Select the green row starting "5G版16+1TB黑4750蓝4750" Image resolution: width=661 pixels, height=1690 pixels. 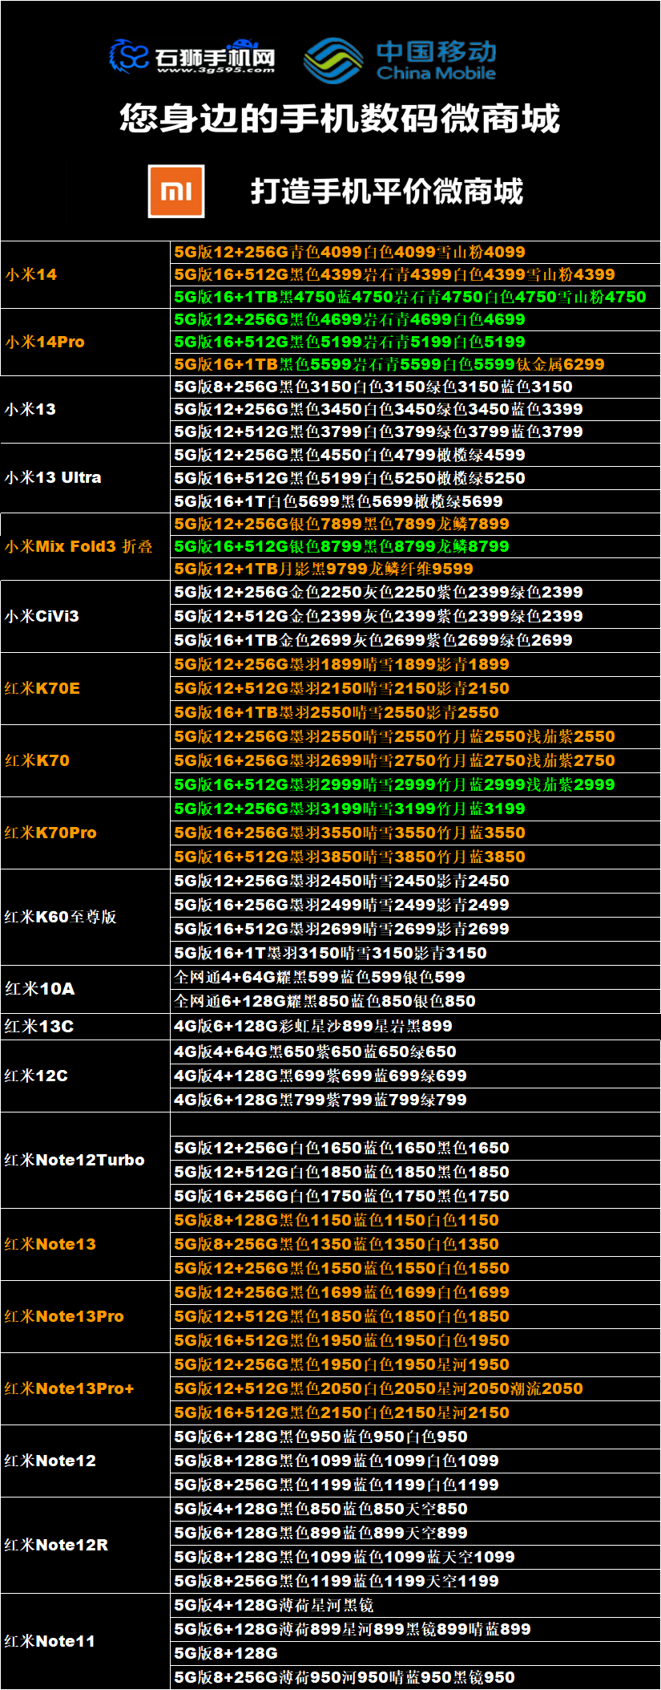[x=416, y=297]
